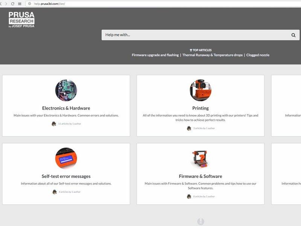Go forward with browser forward arrow

[6, 4]
